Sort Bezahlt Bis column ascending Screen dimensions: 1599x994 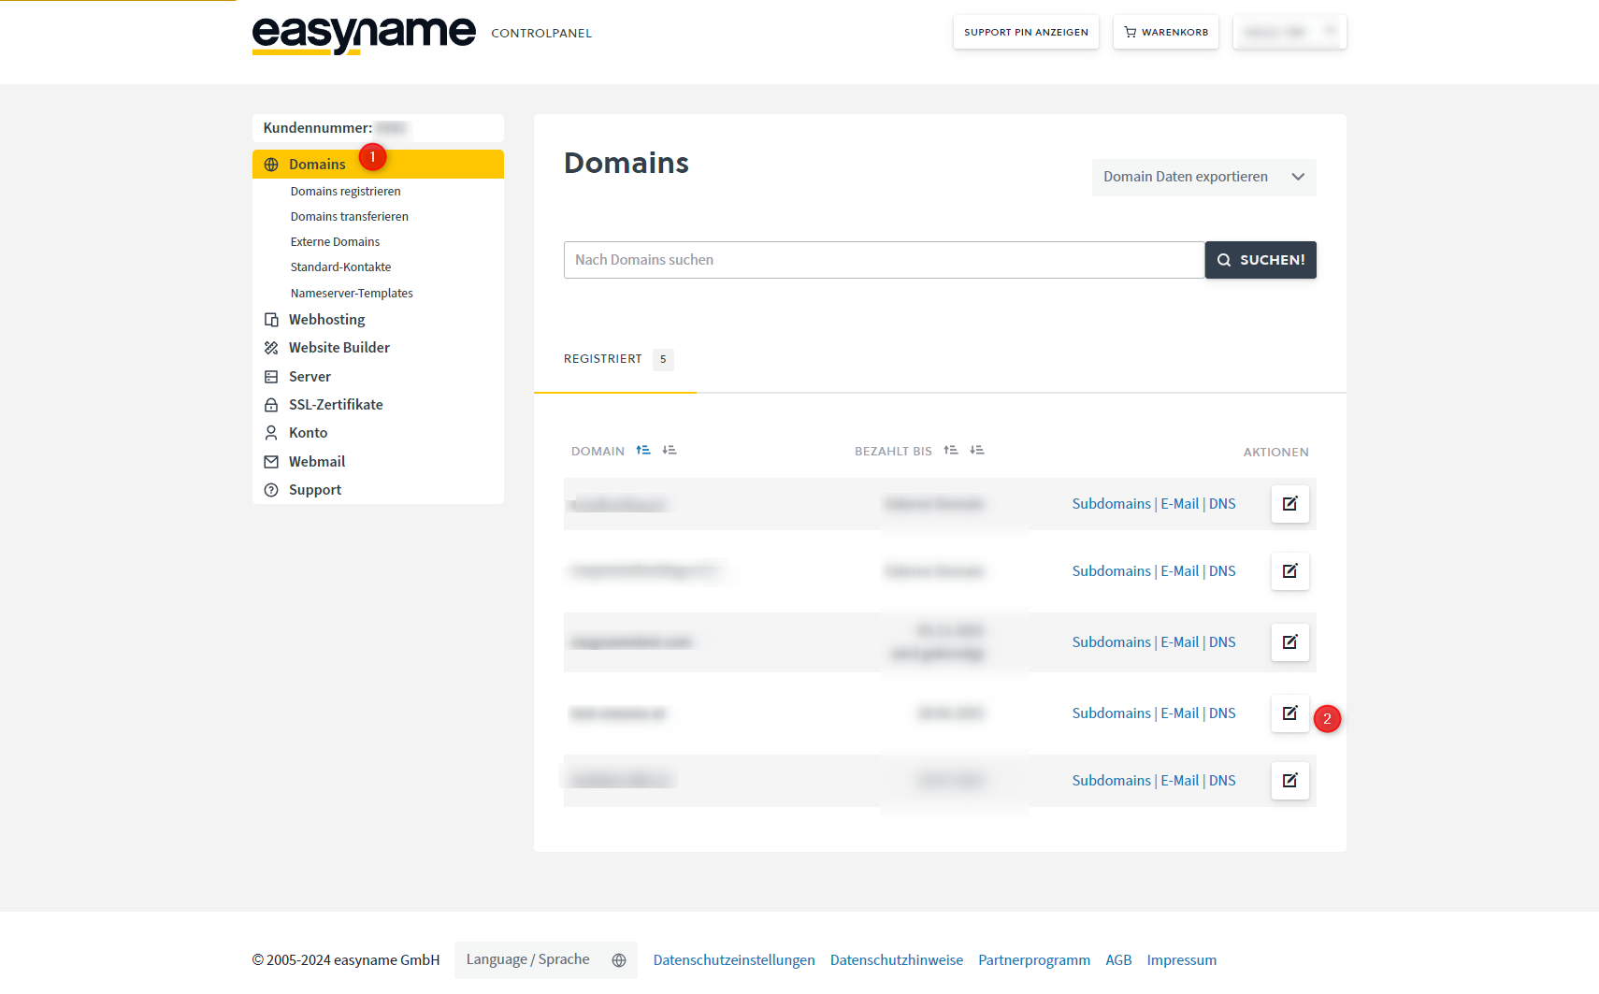[x=951, y=451]
